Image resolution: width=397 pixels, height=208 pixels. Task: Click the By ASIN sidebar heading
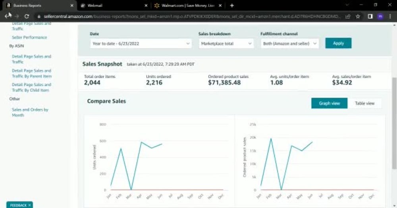tap(16, 46)
